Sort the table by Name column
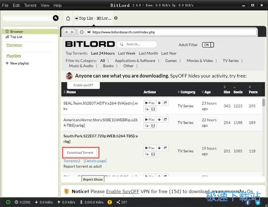The height and width of the screenshot is (207, 268). click(x=70, y=92)
